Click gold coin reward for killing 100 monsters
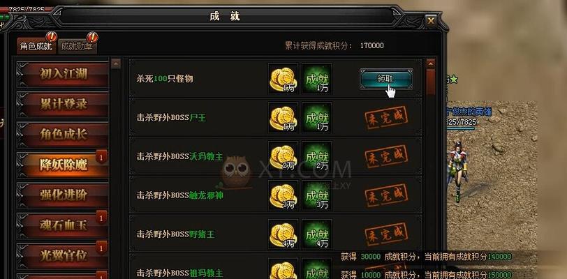Viewport: 567px width, 279px height. 283,78
